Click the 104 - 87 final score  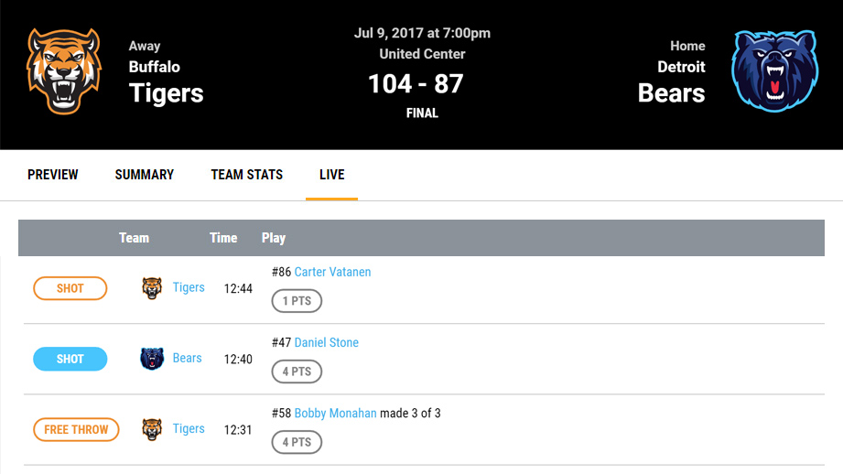click(416, 84)
